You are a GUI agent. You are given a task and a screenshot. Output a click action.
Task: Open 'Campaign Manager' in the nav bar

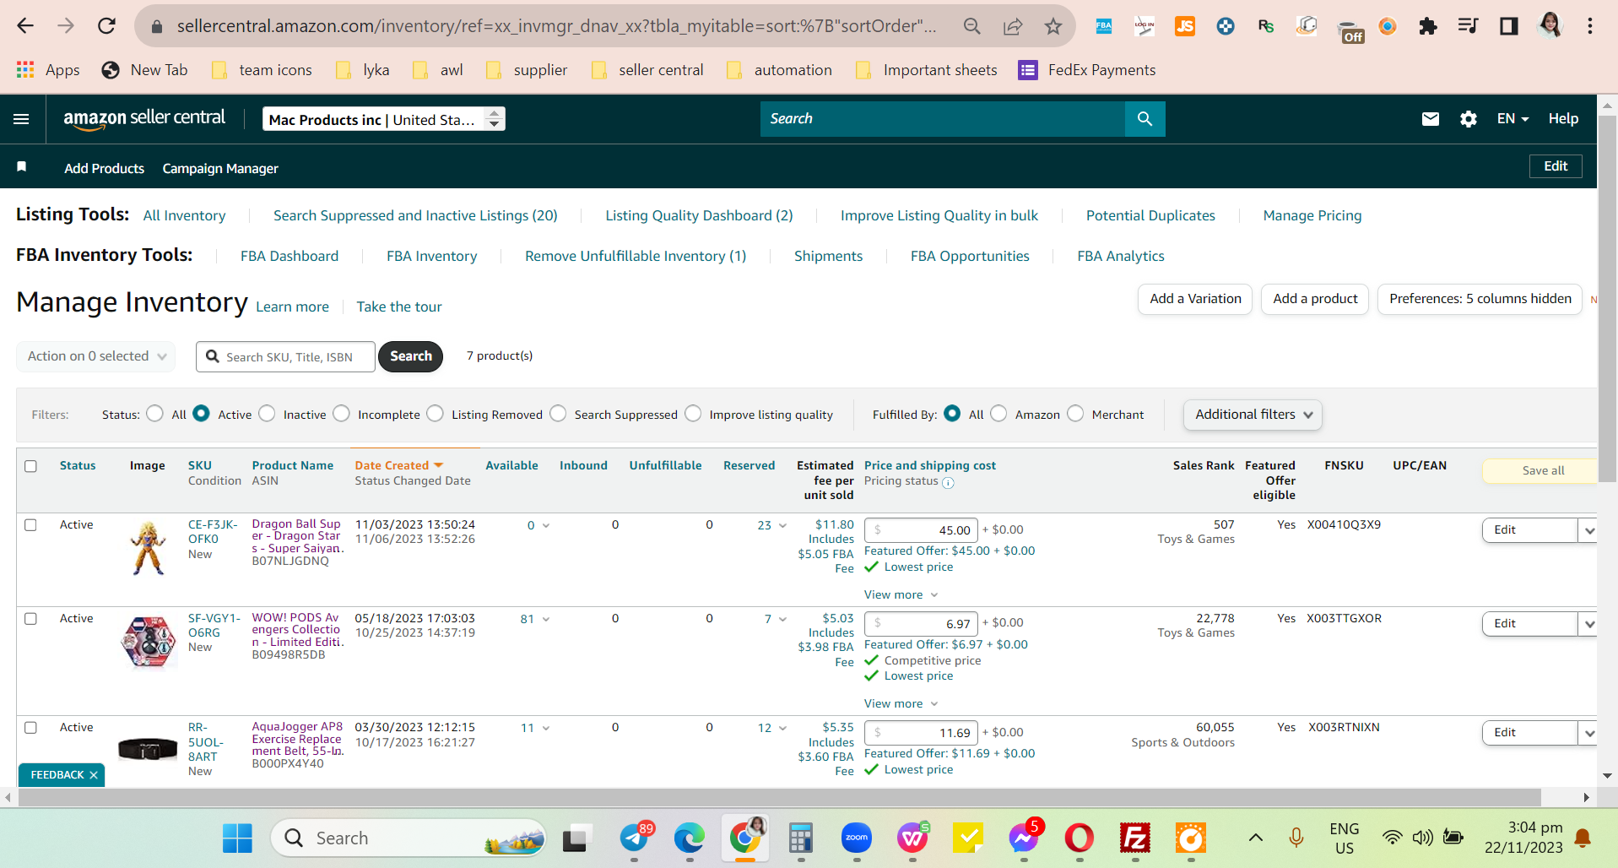[220, 168]
